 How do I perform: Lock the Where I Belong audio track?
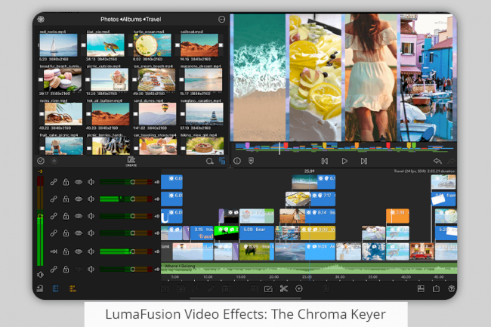pyautogui.click(x=66, y=269)
